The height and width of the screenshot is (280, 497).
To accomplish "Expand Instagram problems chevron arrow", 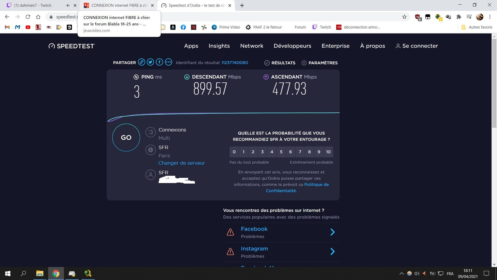I will (333, 251).
